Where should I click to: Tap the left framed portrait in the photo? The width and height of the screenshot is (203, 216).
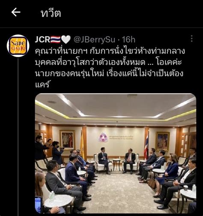click(x=67, y=140)
